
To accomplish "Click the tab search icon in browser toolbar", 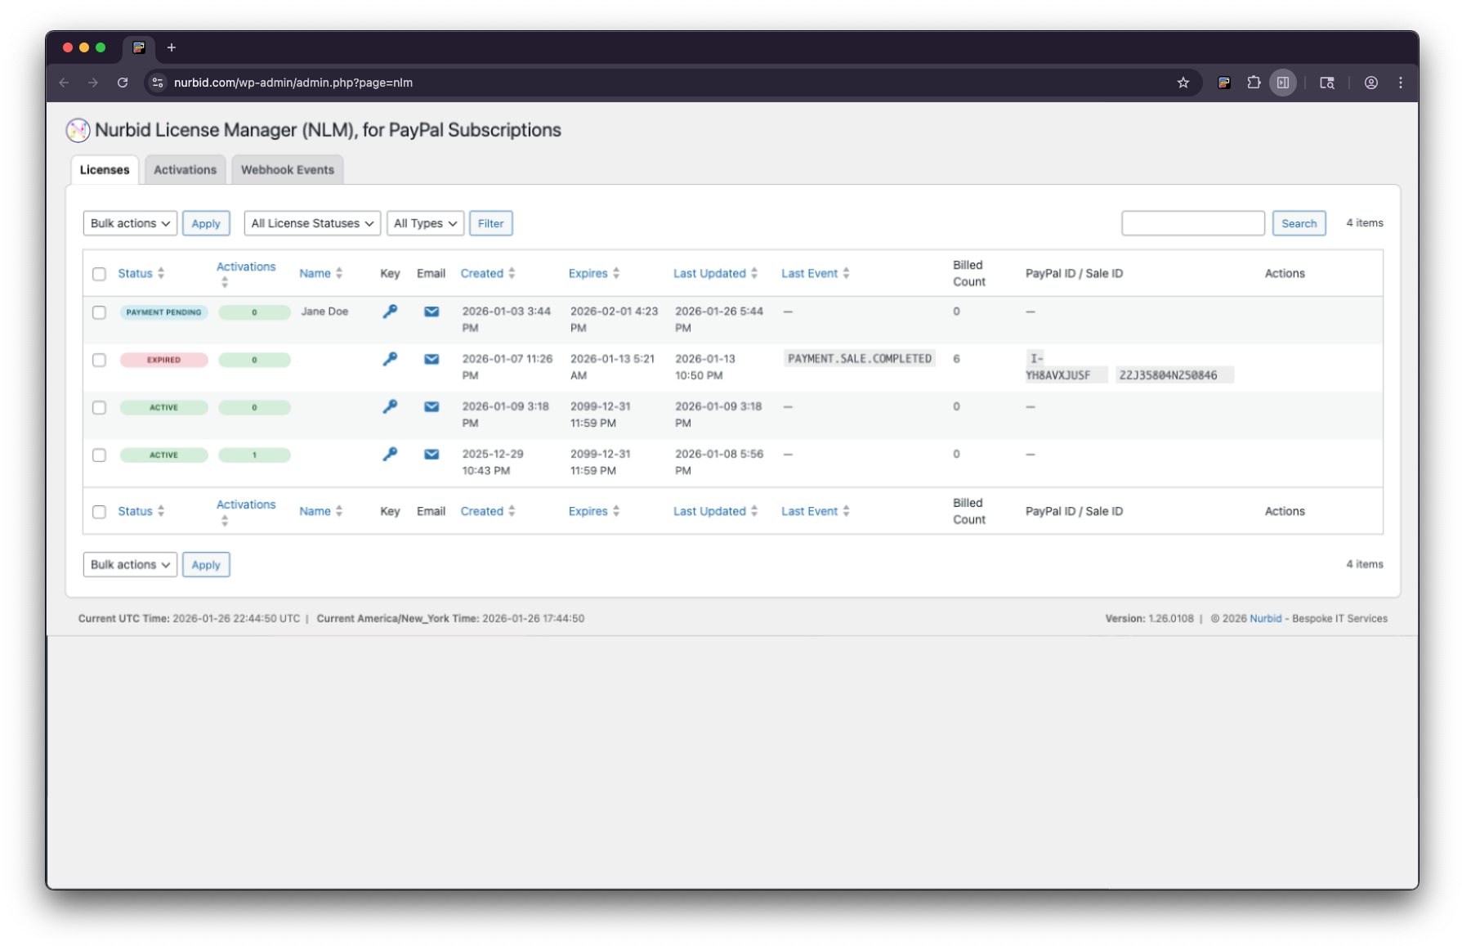I will point(1327,83).
